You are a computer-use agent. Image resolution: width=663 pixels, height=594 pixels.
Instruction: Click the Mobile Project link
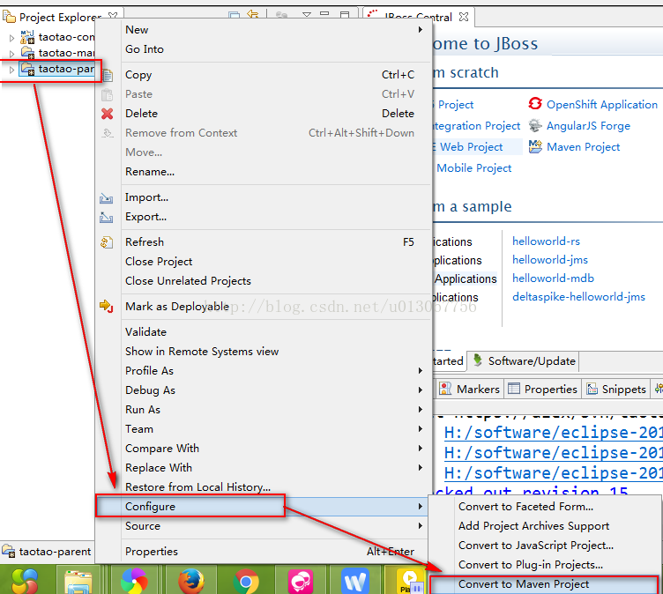(x=473, y=168)
